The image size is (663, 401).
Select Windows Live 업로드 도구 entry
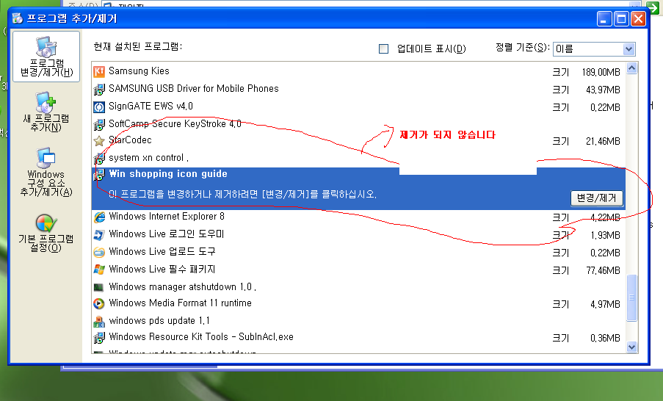coord(358,253)
